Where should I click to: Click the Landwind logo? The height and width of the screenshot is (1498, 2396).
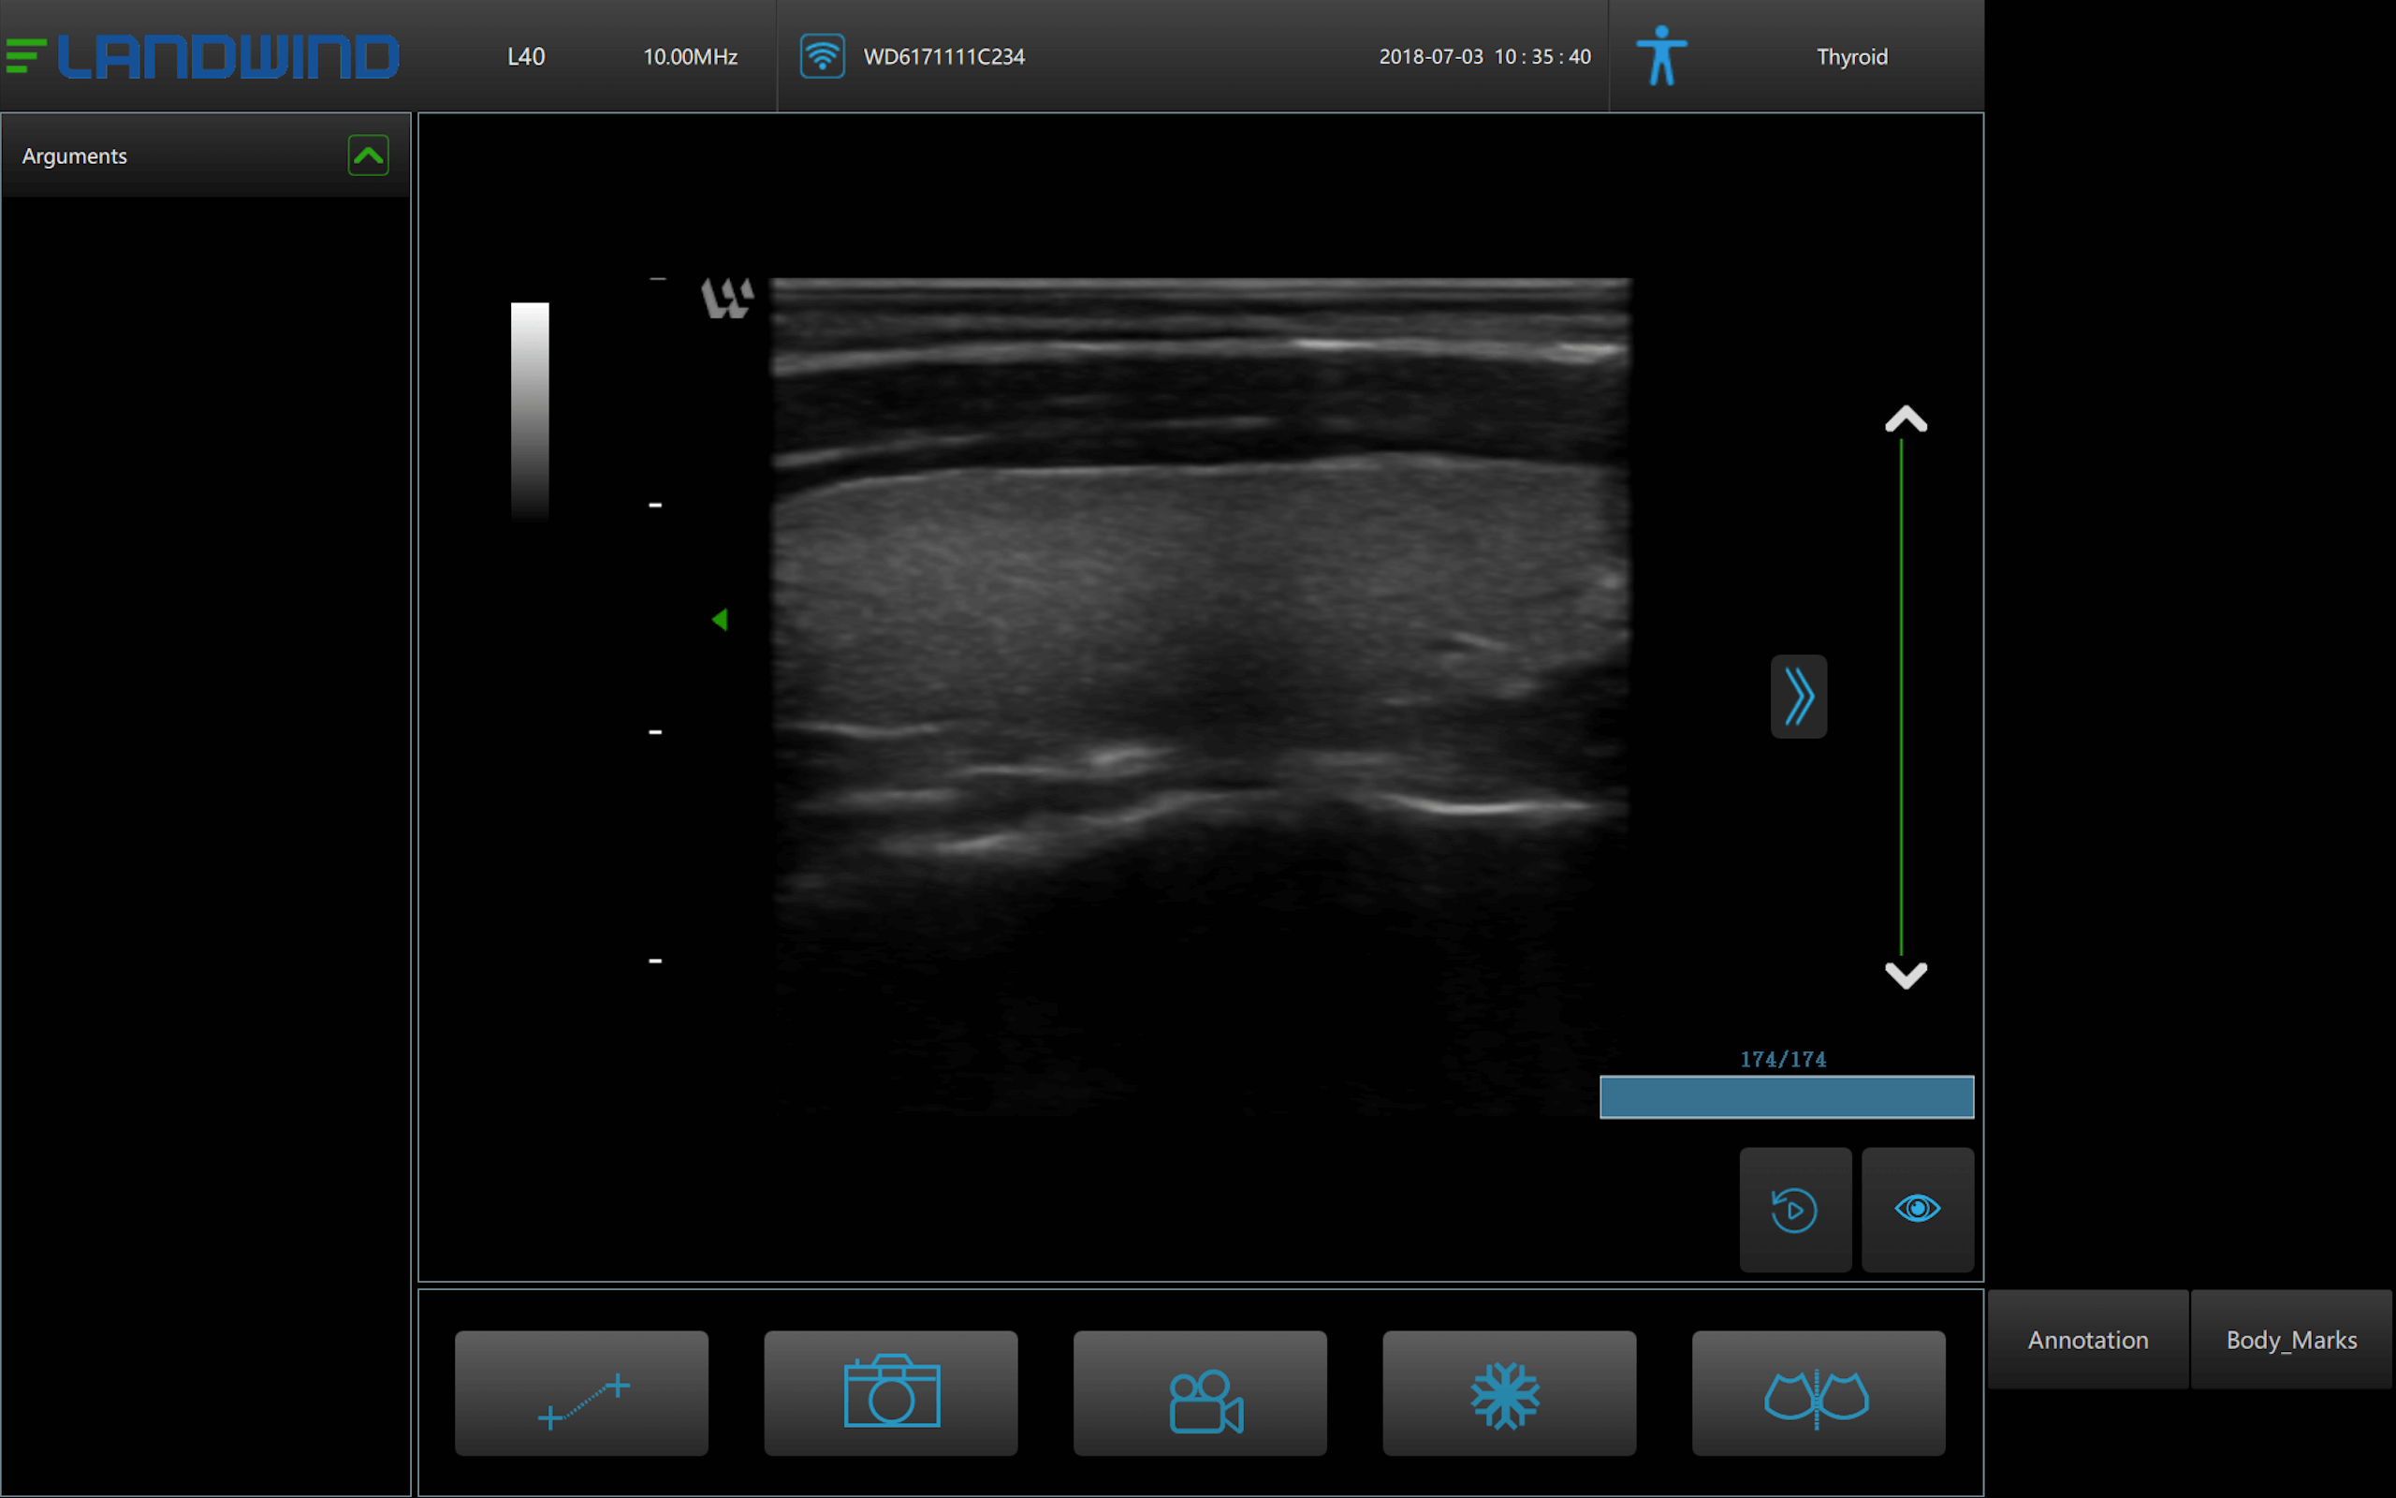pyautogui.click(x=202, y=56)
